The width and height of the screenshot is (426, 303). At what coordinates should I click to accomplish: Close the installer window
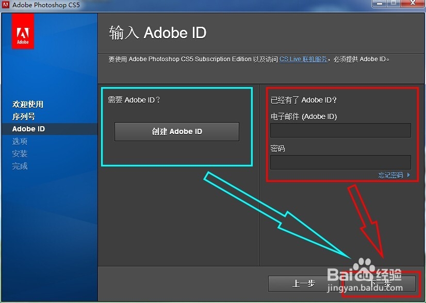click(413, 4)
